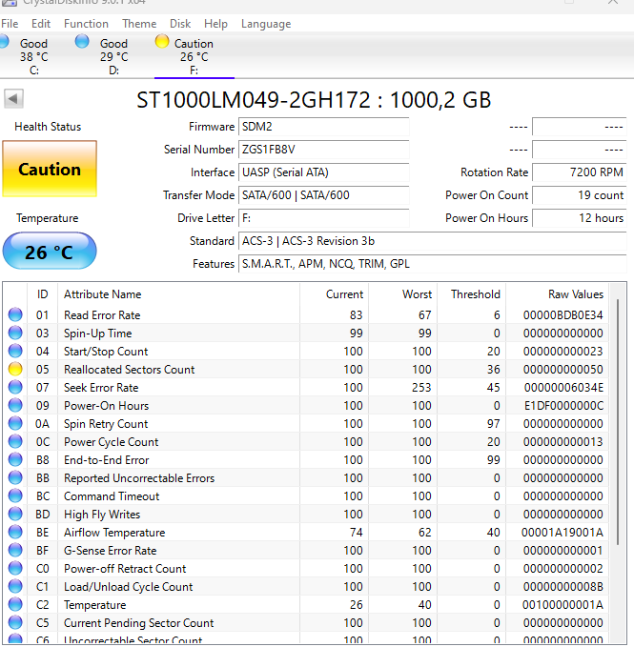Image resolution: width=634 pixels, height=647 pixels.
Task: Select the Read Error Rate attribute name
Action: point(102,315)
